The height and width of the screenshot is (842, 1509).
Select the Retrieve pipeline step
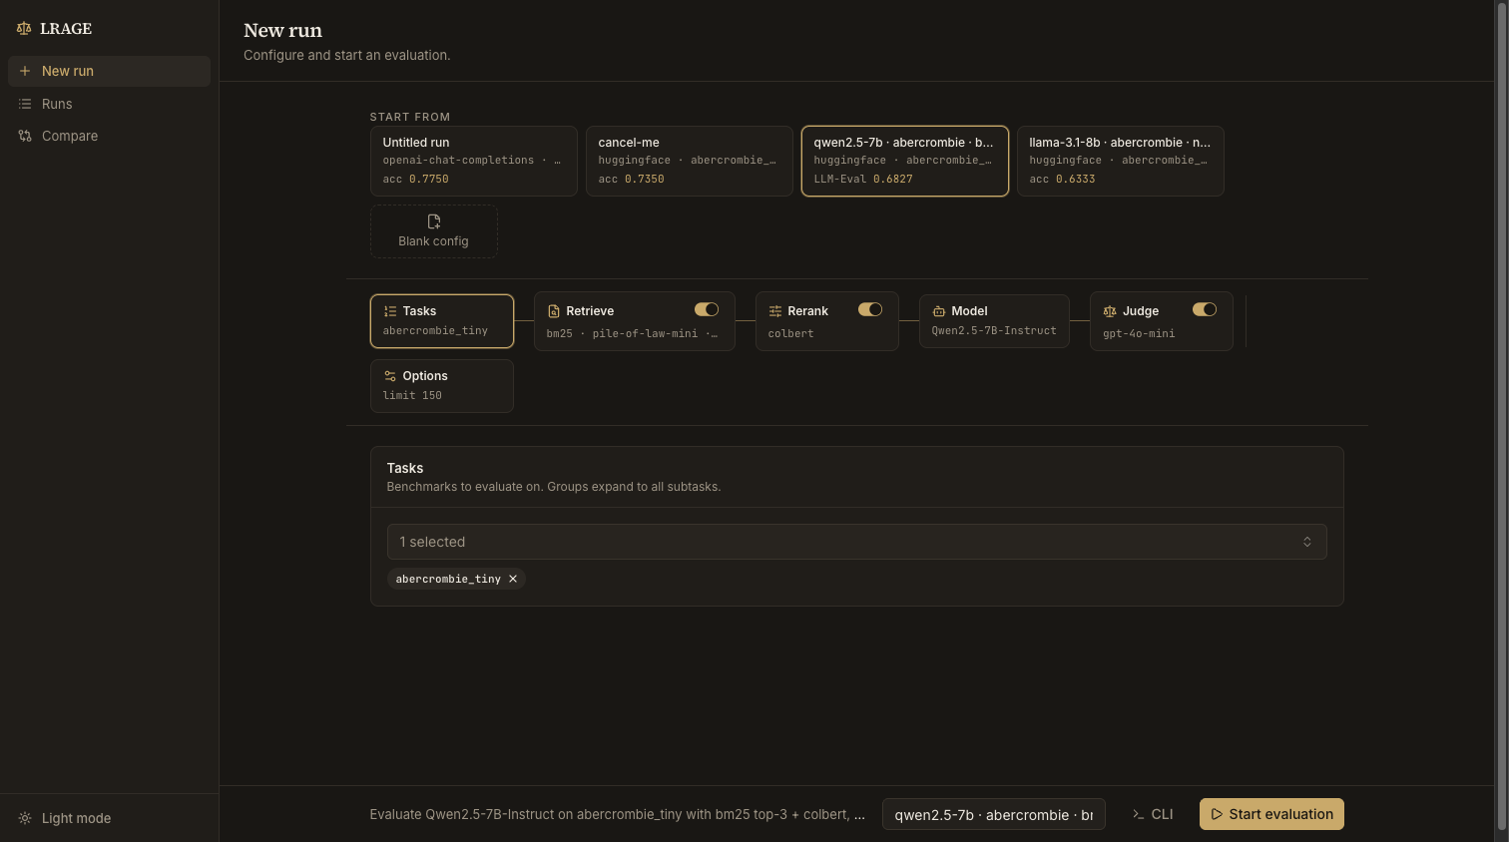click(635, 321)
